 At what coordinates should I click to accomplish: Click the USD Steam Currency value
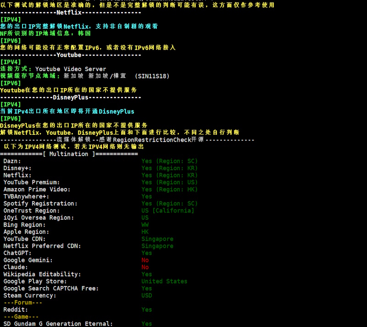click(x=146, y=295)
